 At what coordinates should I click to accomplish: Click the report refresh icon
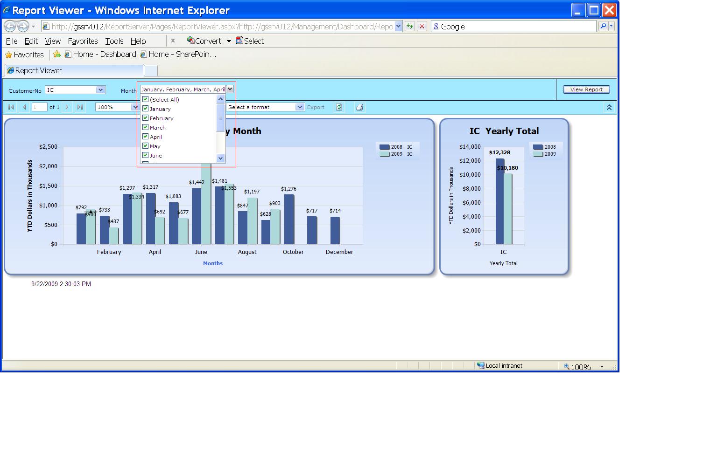pyautogui.click(x=339, y=107)
